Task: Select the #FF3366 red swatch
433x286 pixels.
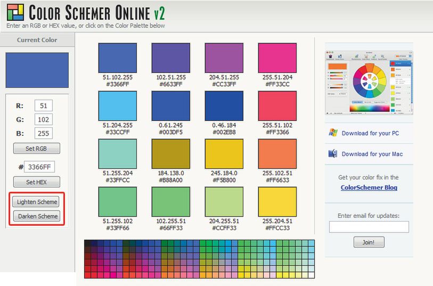Action: click(x=277, y=106)
